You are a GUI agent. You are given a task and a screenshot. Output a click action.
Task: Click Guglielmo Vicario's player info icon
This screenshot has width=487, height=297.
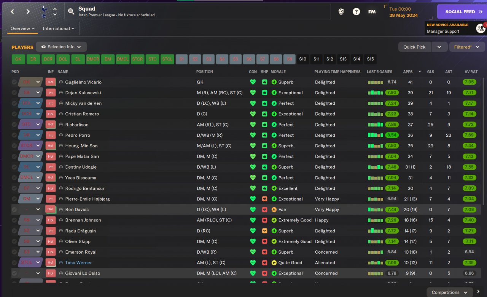pos(61,82)
